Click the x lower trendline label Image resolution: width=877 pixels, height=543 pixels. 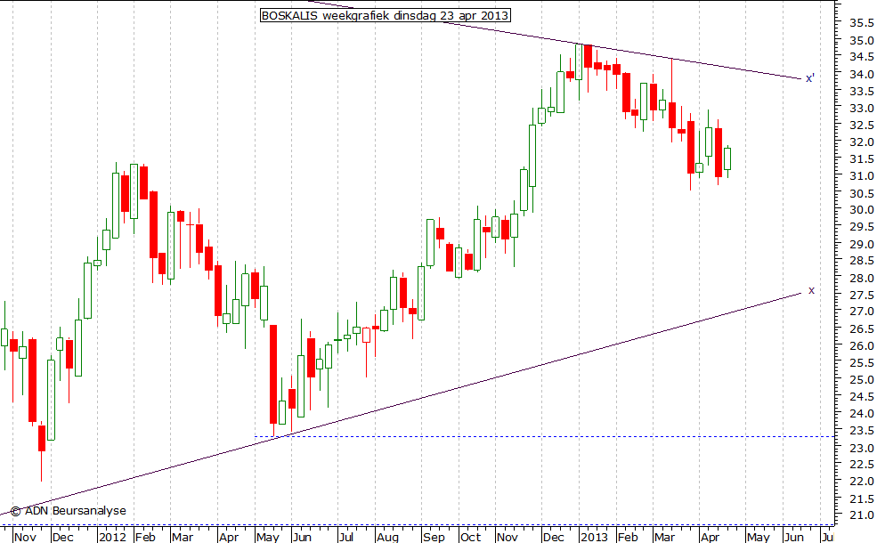coord(812,290)
